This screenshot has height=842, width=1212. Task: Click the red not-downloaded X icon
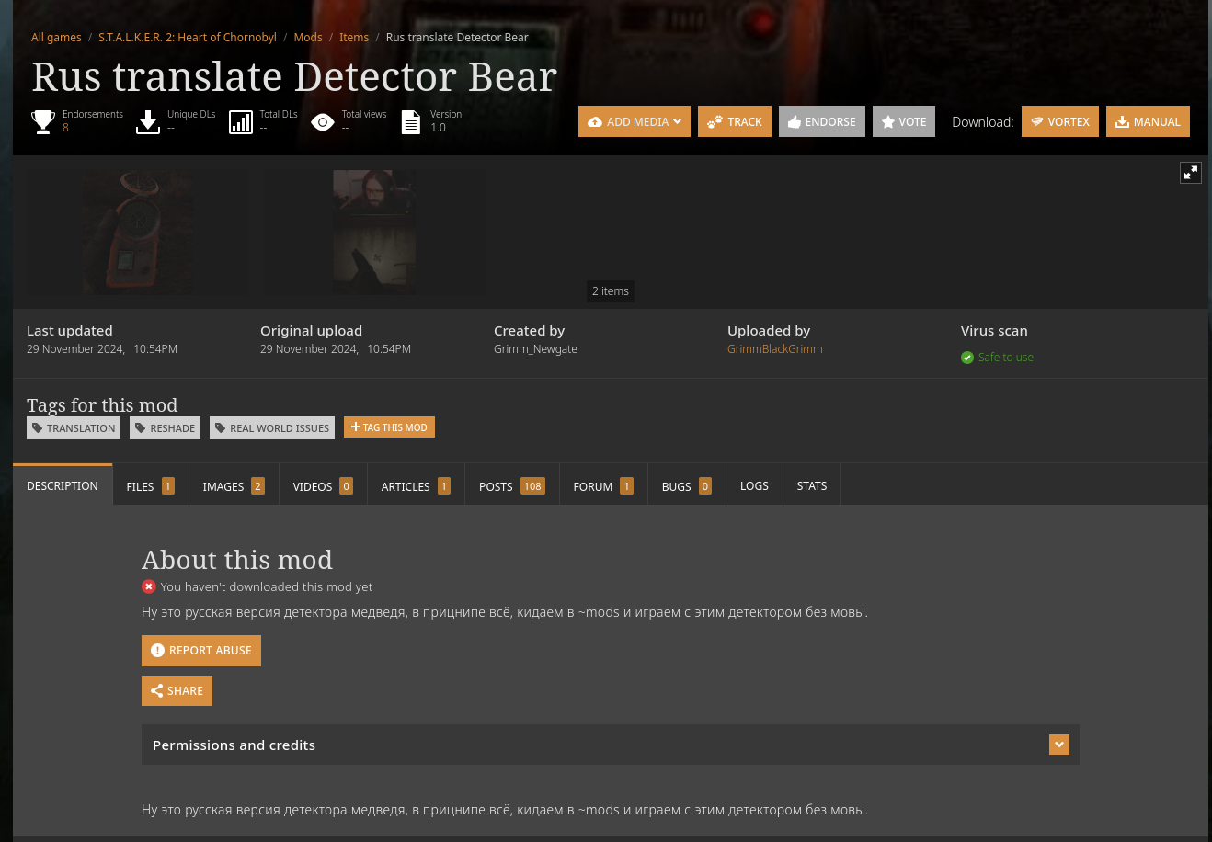tap(149, 586)
